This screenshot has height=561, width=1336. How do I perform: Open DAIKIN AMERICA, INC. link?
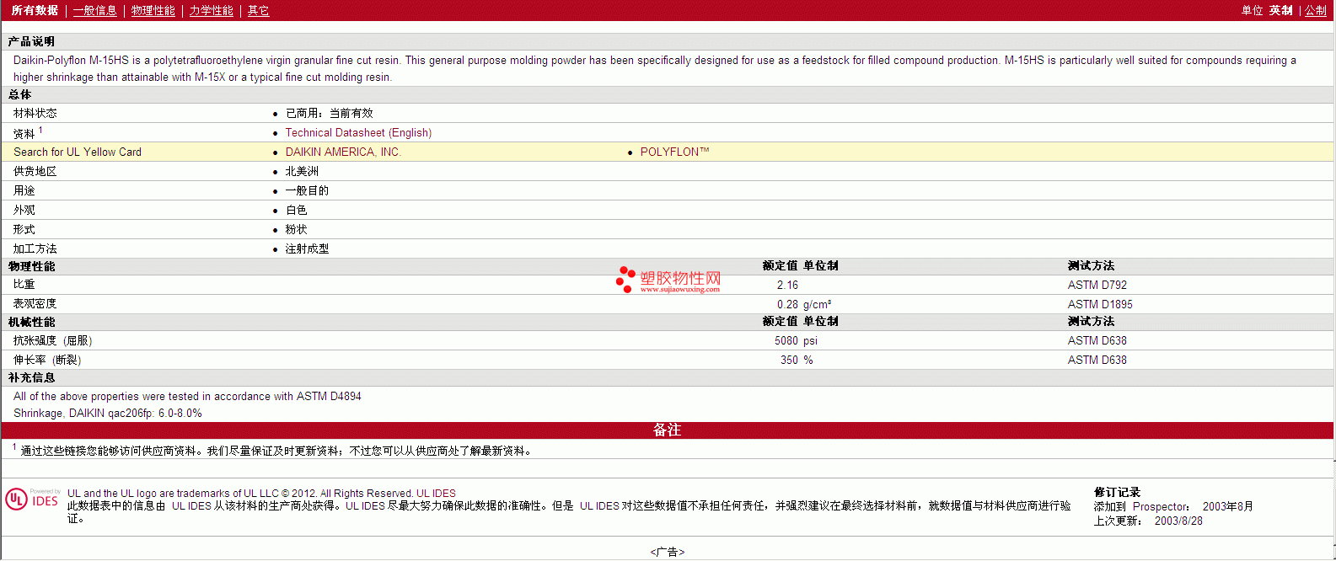(x=343, y=152)
